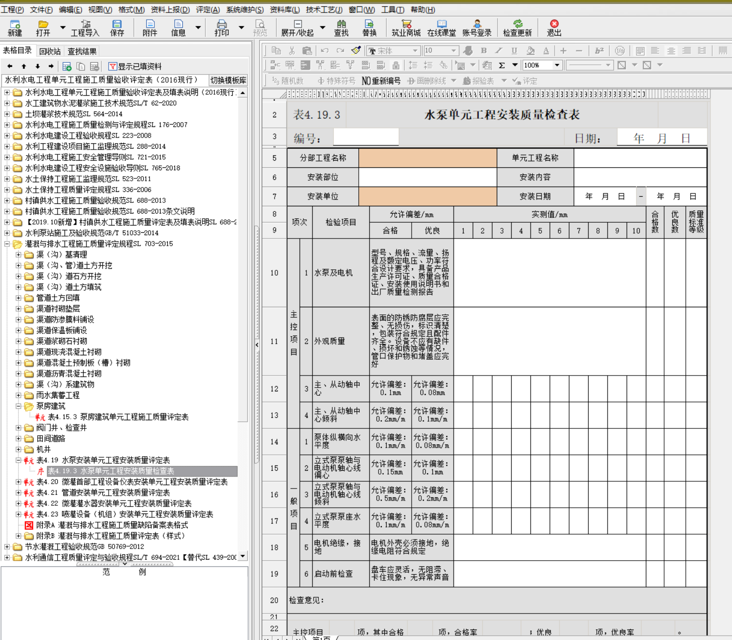
Task: Click the zoom-in plus icon in format bar
Action: point(563,50)
